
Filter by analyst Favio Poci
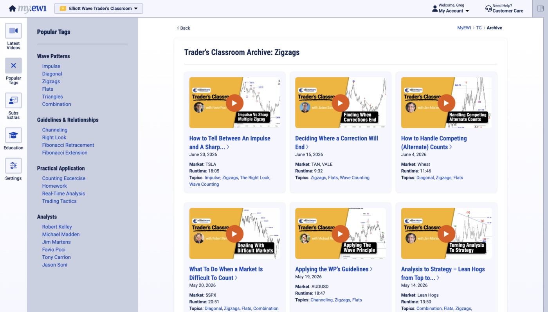pos(54,250)
